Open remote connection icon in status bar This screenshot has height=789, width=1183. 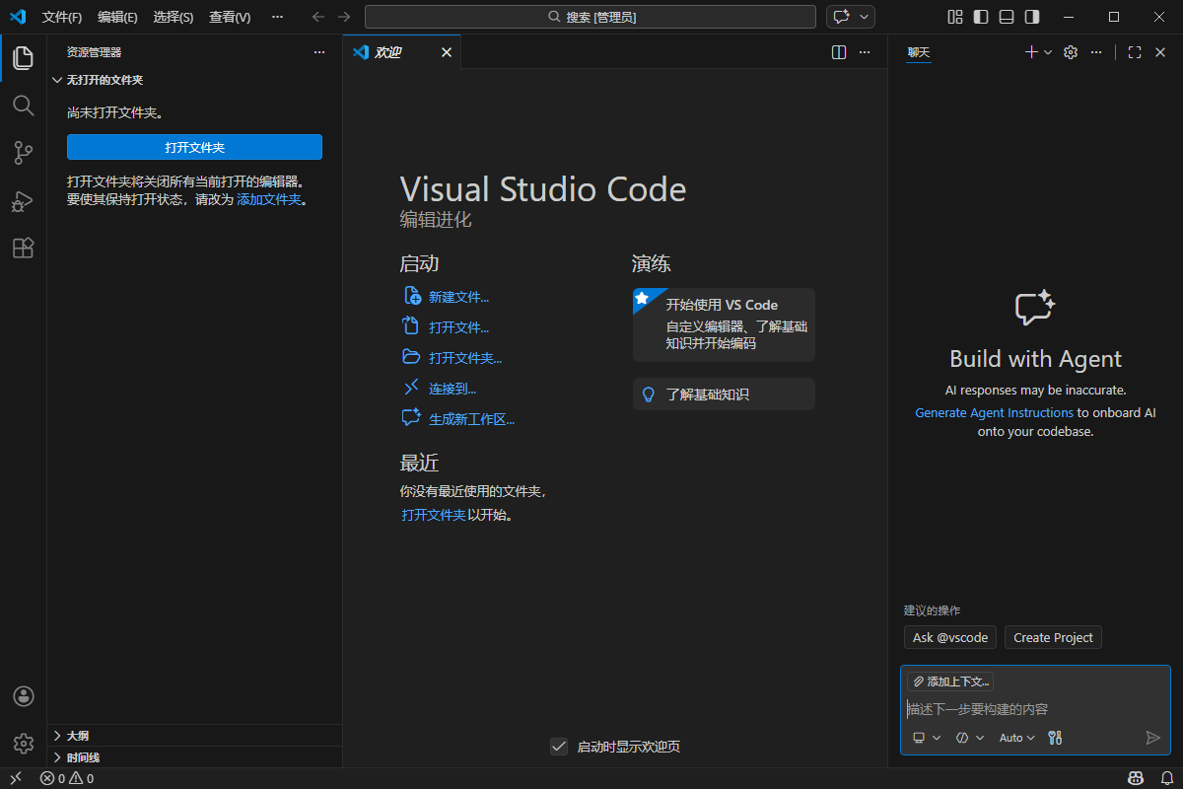click(x=15, y=778)
